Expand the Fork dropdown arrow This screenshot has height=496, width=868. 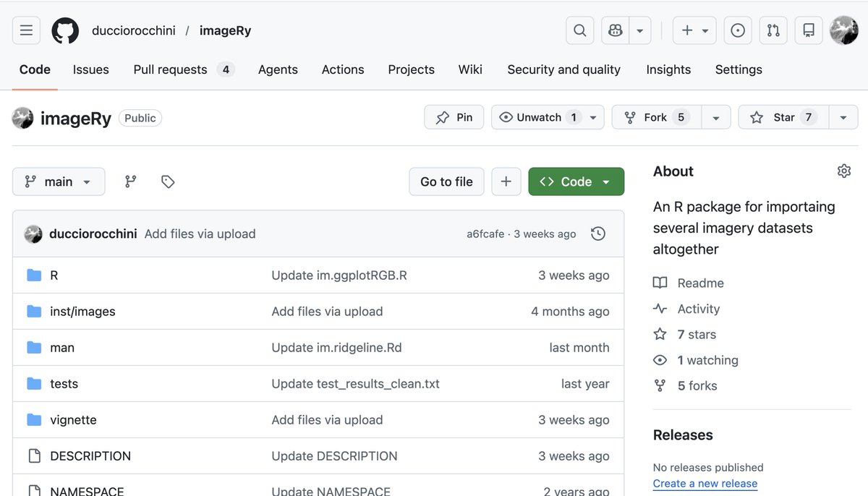click(716, 117)
